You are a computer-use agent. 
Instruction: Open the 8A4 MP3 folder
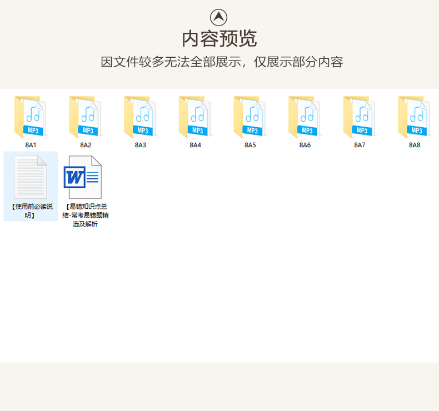point(195,117)
